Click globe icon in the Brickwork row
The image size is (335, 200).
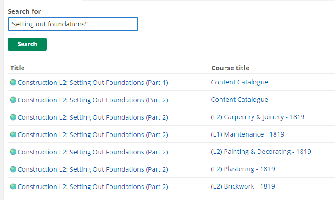13,187
